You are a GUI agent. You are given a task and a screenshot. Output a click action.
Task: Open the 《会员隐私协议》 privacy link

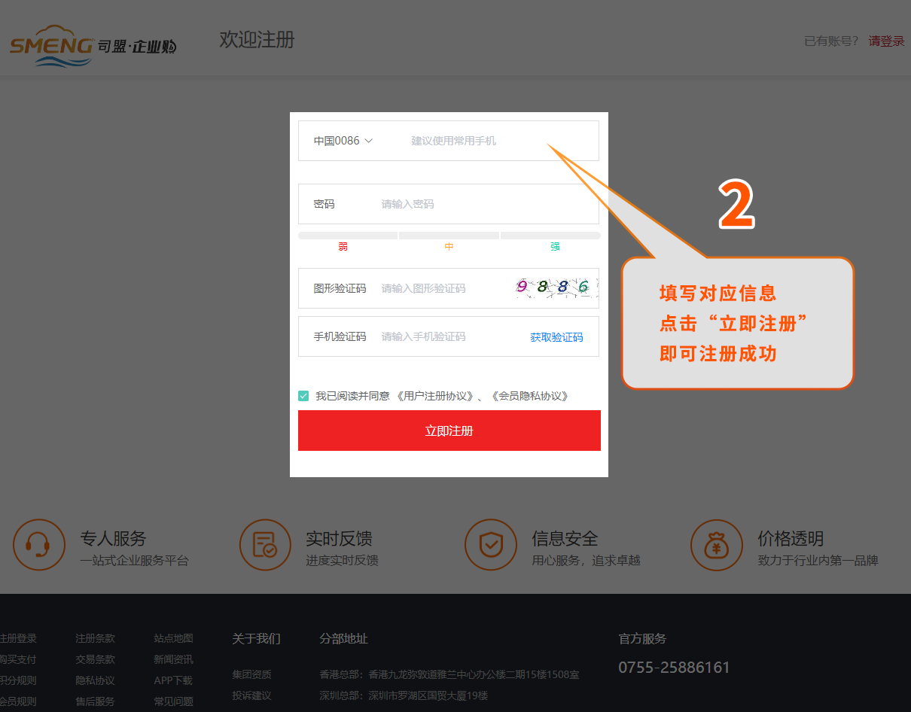click(530, 396)
